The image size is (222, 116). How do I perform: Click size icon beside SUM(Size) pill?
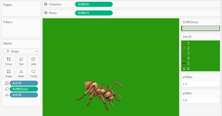pyautogui.click(x=7, y=89)
